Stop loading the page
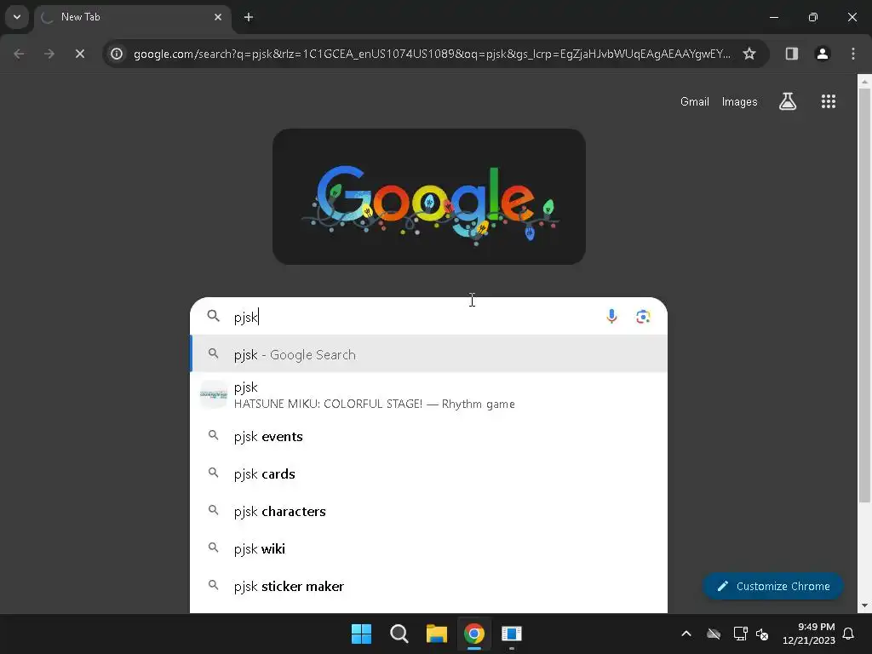The width and height of the screenshot is (872, 654). [80, 54]
